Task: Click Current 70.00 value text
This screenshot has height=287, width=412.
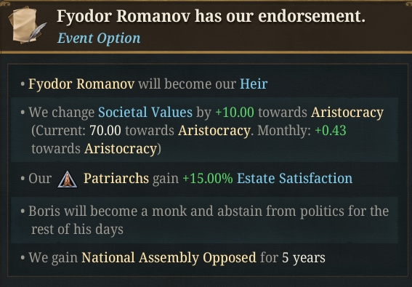Action: tap(105, 130)
